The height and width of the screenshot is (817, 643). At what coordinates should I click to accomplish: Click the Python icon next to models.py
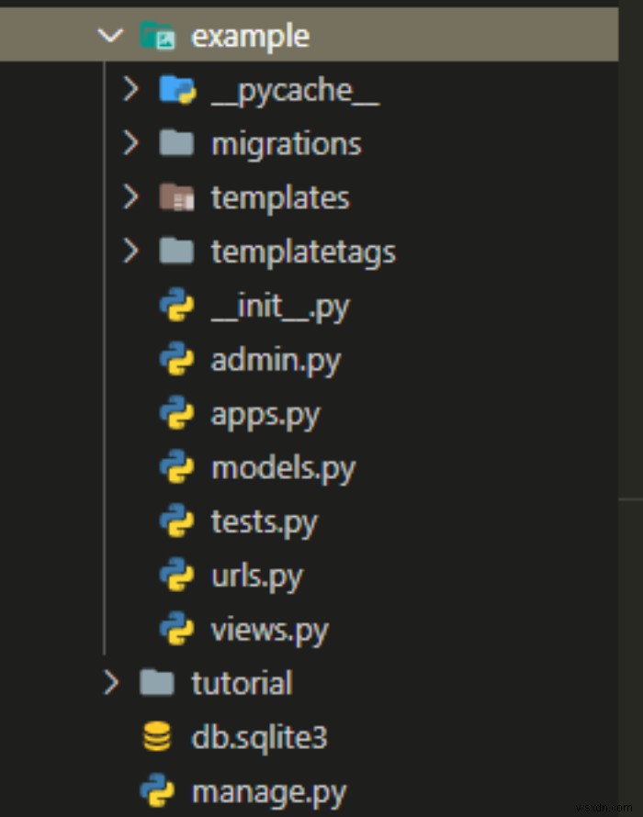pyautogui.click(x=179, y=466)
